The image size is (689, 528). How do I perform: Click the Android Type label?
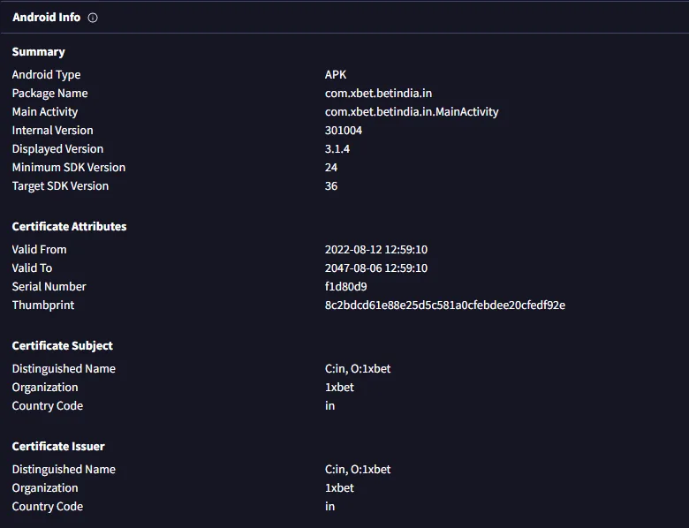point(46,75)
